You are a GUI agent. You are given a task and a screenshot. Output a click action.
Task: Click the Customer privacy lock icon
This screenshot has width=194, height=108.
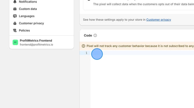(x=15, y=23)
